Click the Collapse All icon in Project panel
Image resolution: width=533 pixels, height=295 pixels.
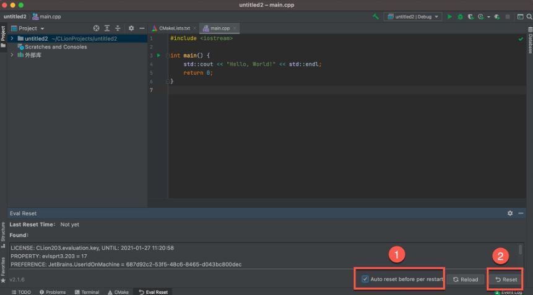pyautogui.click(x=118, y=28)
